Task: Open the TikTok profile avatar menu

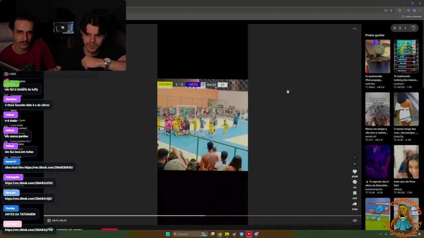Action: click(413, 28)
